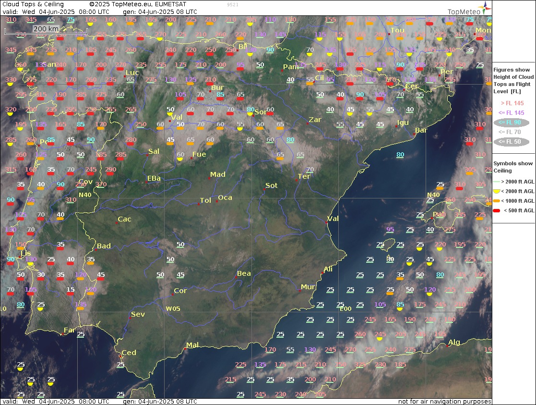Click the 'Luc' city label
Image resolution: width=536 pixels, height=405 pixels.
(132, 72)
